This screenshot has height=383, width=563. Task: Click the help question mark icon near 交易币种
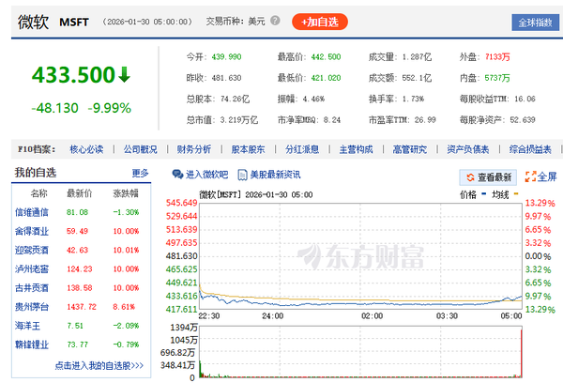tap(275, 21)
